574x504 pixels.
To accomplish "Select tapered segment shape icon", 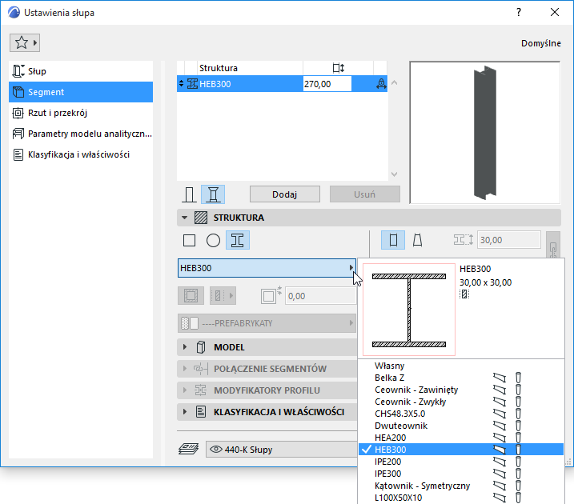I will tap(417, 240).
